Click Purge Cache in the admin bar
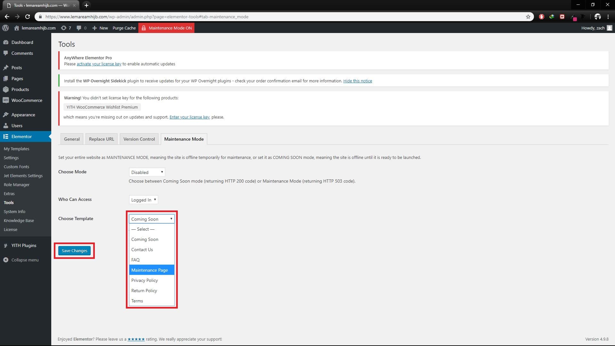 tap(124, 28)
